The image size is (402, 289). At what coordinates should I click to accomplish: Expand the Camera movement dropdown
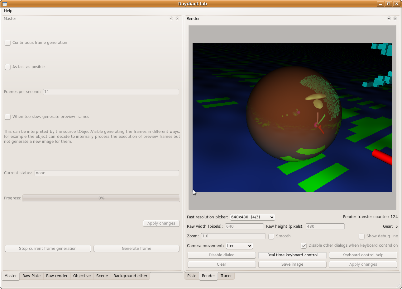(x=239, y=246)
